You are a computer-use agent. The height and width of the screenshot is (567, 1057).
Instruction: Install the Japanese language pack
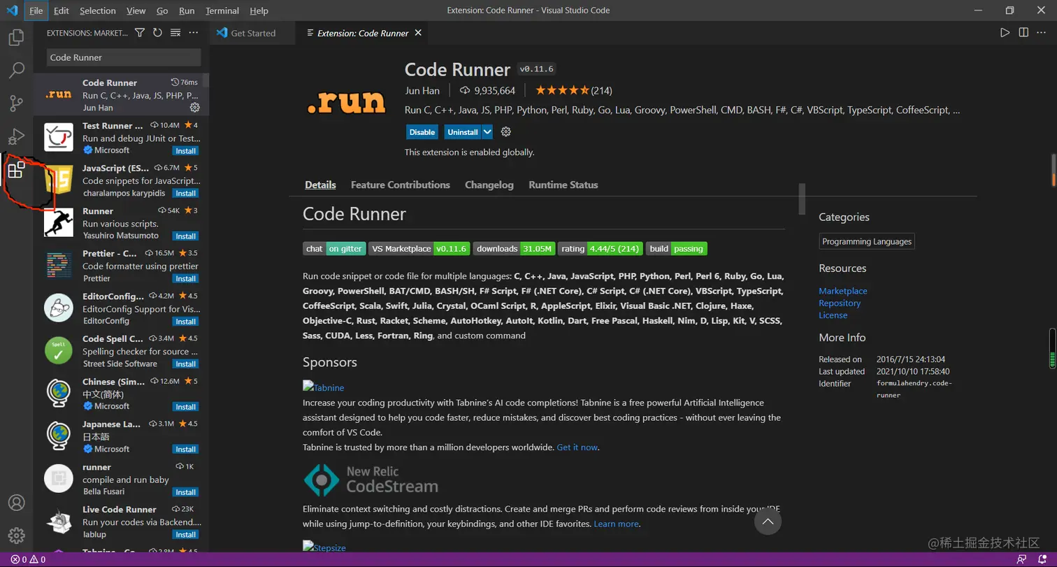tap(186, 450)
